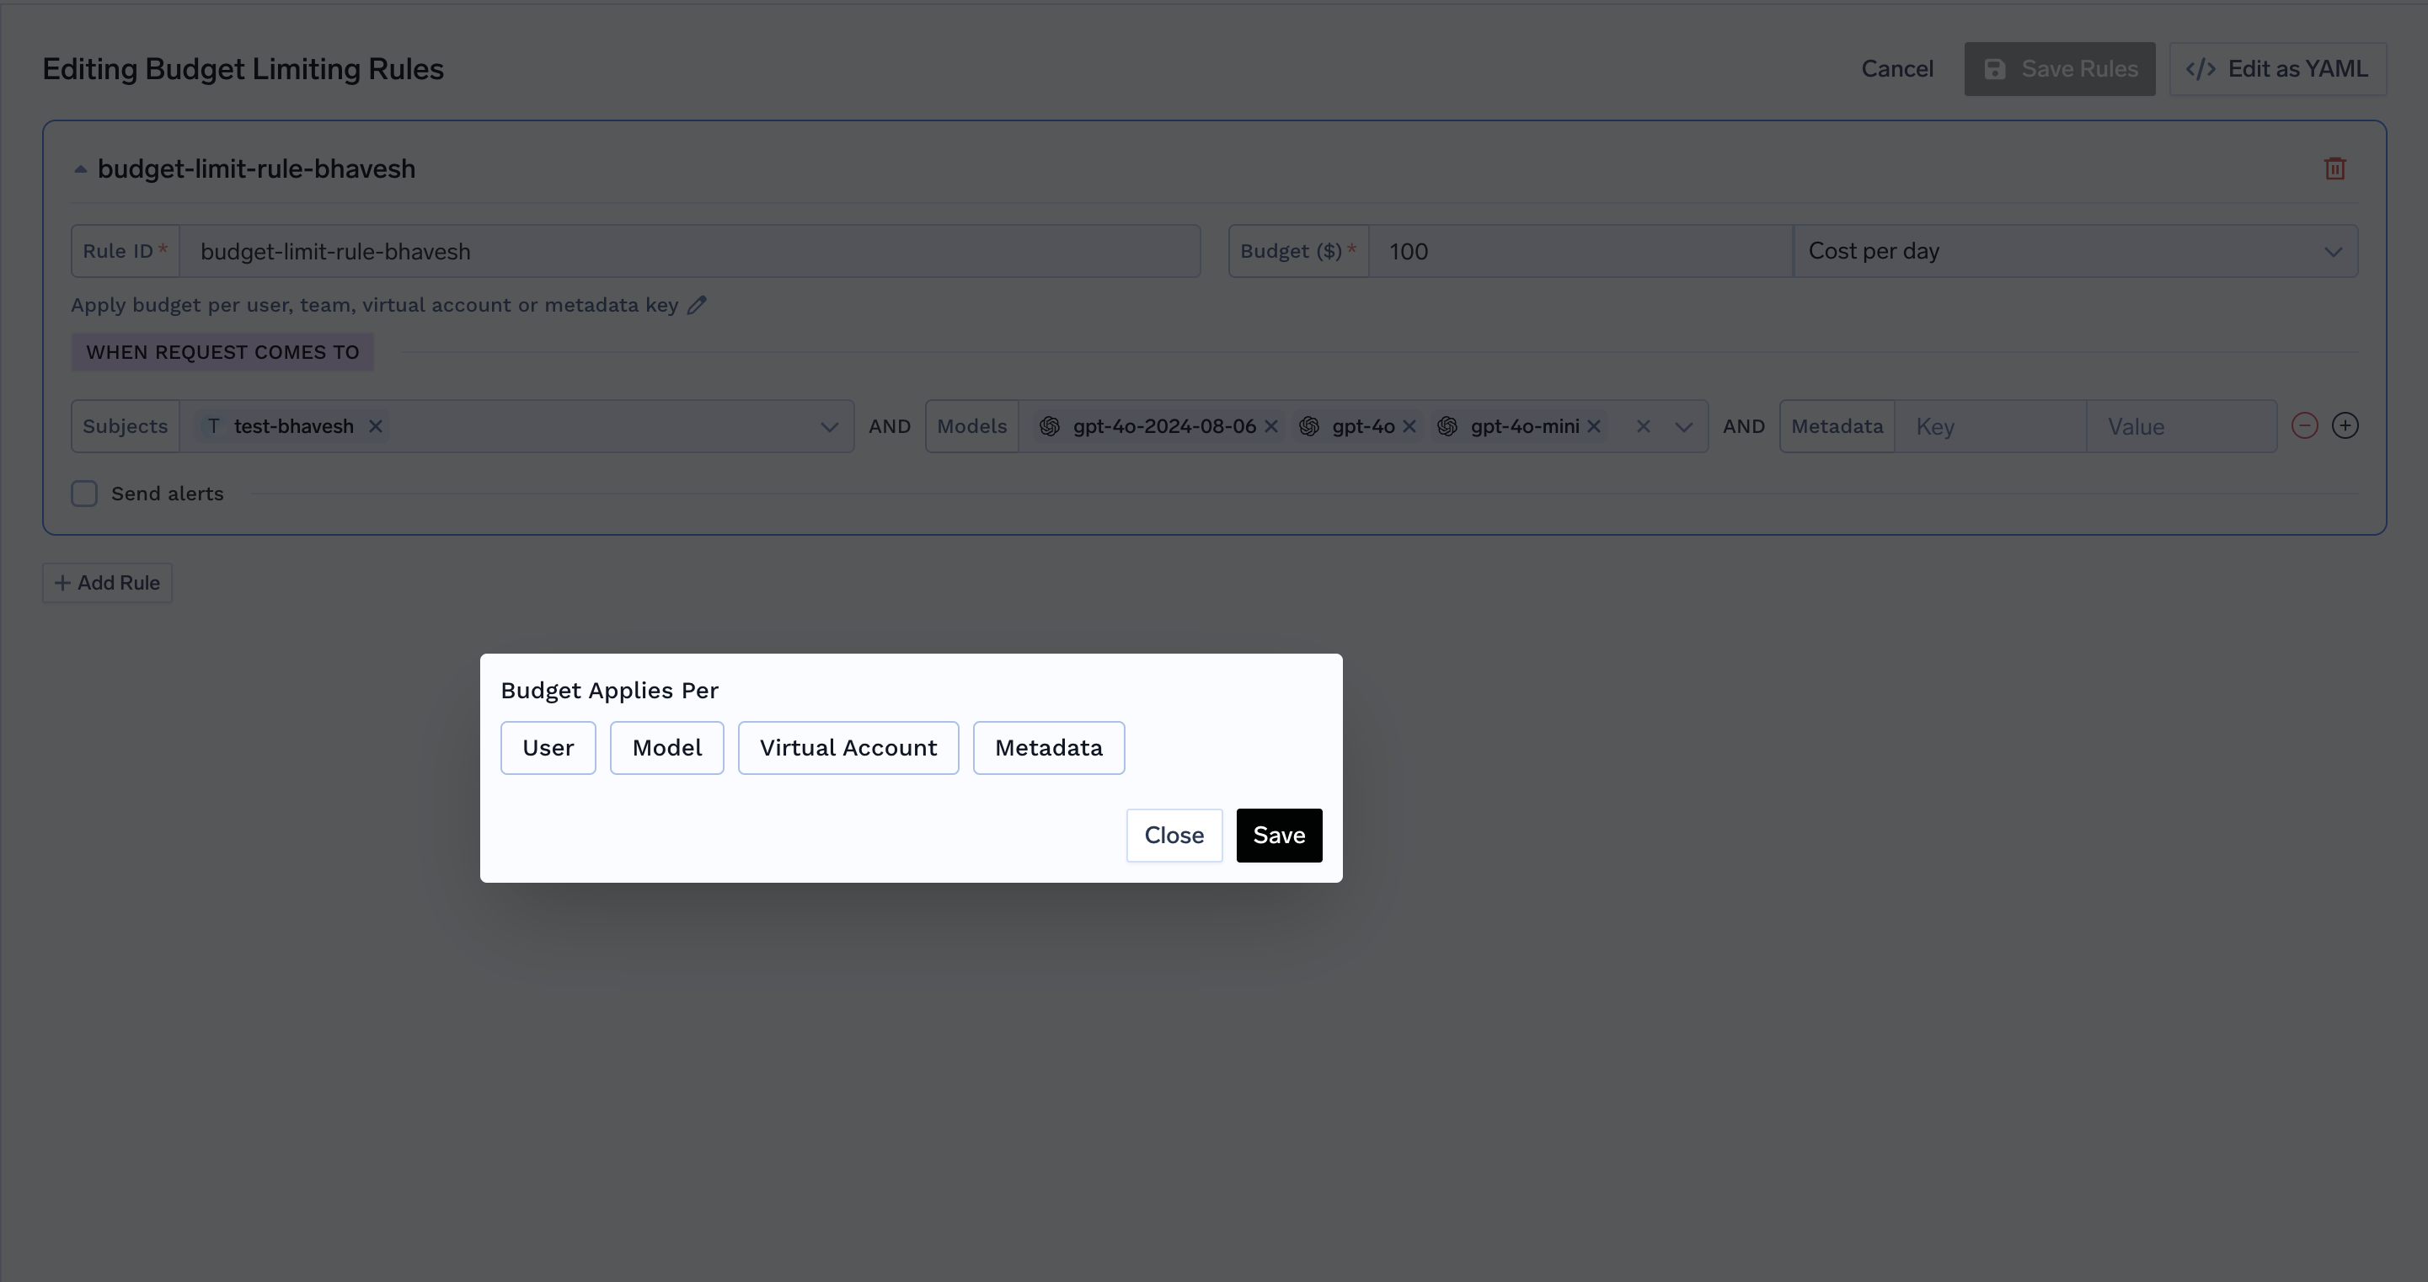Click the pencil edit icon beside budget description
The height and width of the screenshot is (1282, 2428).
(697, 306)
